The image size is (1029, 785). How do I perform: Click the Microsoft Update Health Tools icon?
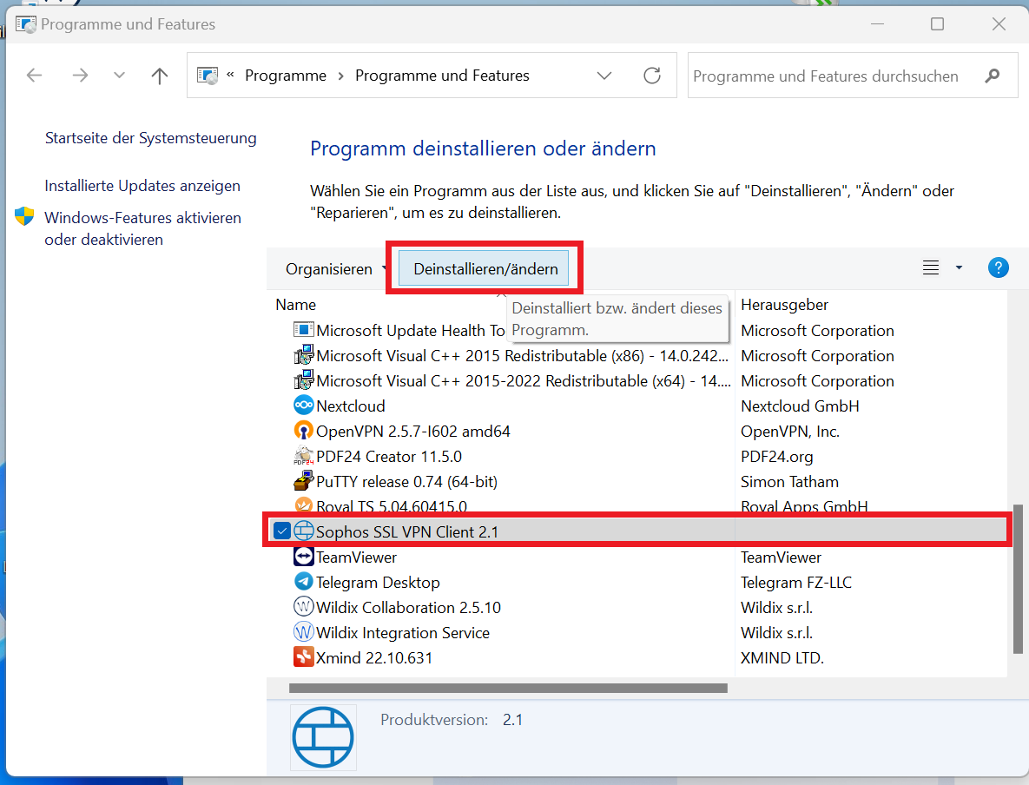[303, 330]
